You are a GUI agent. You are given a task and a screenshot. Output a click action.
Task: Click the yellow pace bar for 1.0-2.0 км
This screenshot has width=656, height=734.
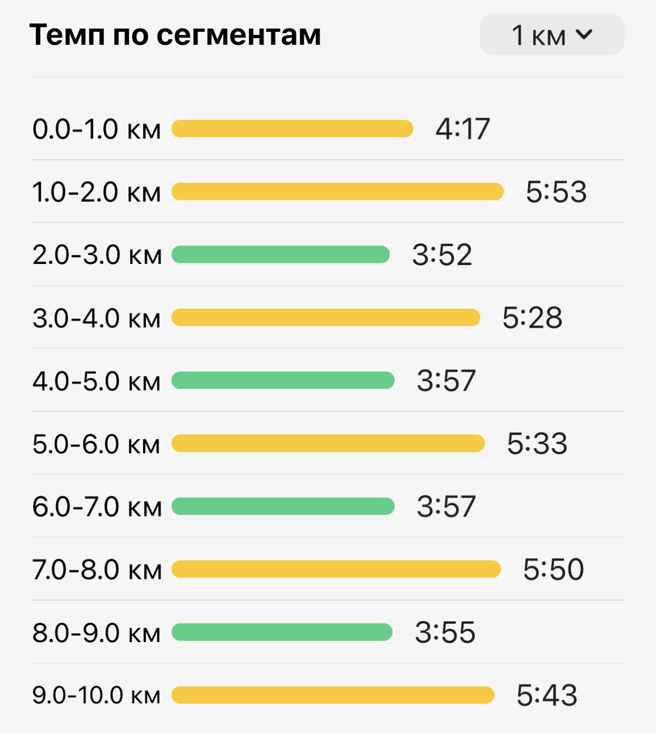[338, 192]
